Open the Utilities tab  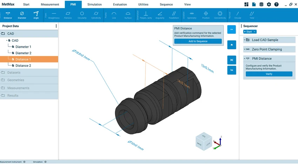[143, 4]
